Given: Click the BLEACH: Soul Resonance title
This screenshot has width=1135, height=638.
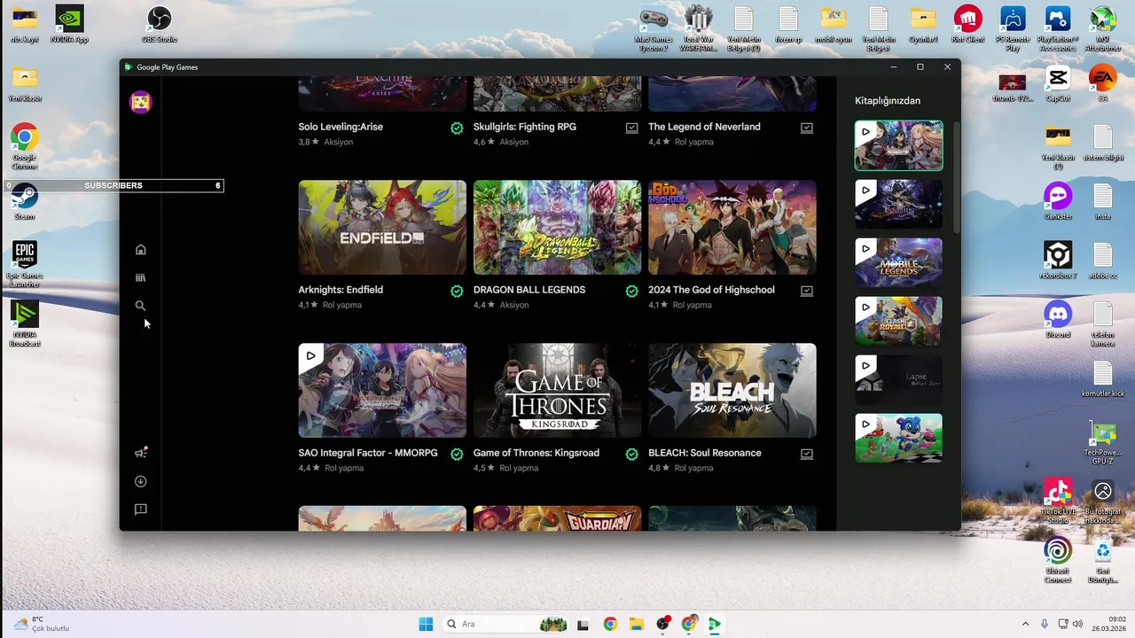Looking at the screenshot, I should (705, 453).
